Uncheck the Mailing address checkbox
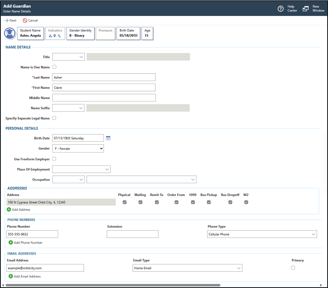This screenshot has height=288, width=328. (140, 202)
